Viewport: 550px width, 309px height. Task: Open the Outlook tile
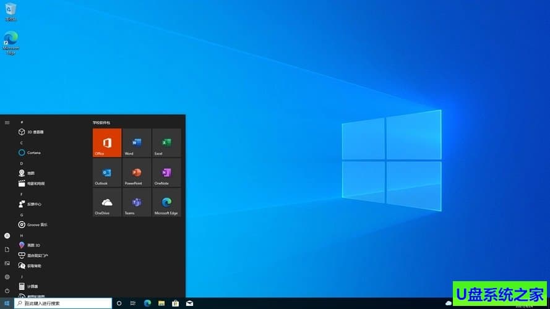coord(107,172)
